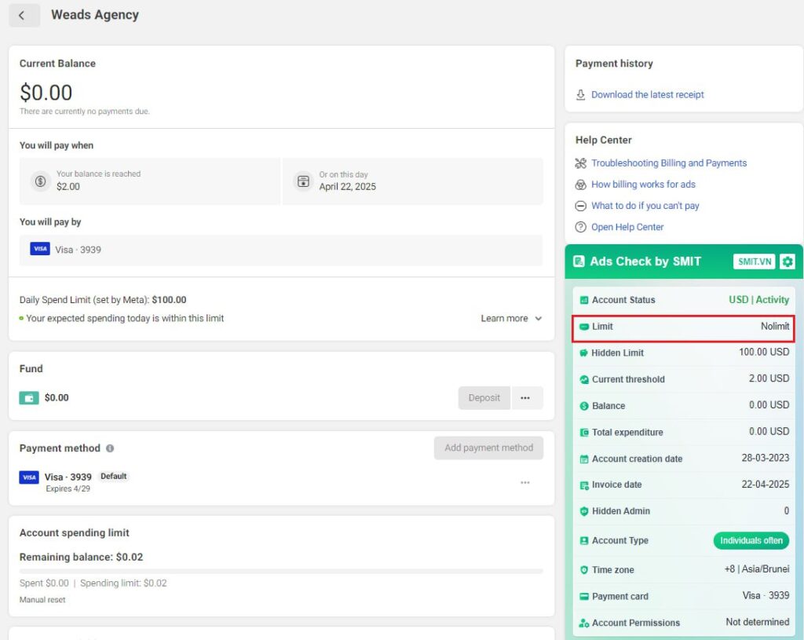Open Ads Check settings gear
Screen dimensions: 804x640
787,261
